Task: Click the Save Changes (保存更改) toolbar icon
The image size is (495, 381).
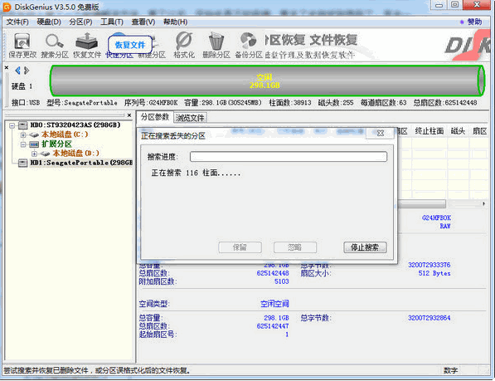Action: pos(22,46)
